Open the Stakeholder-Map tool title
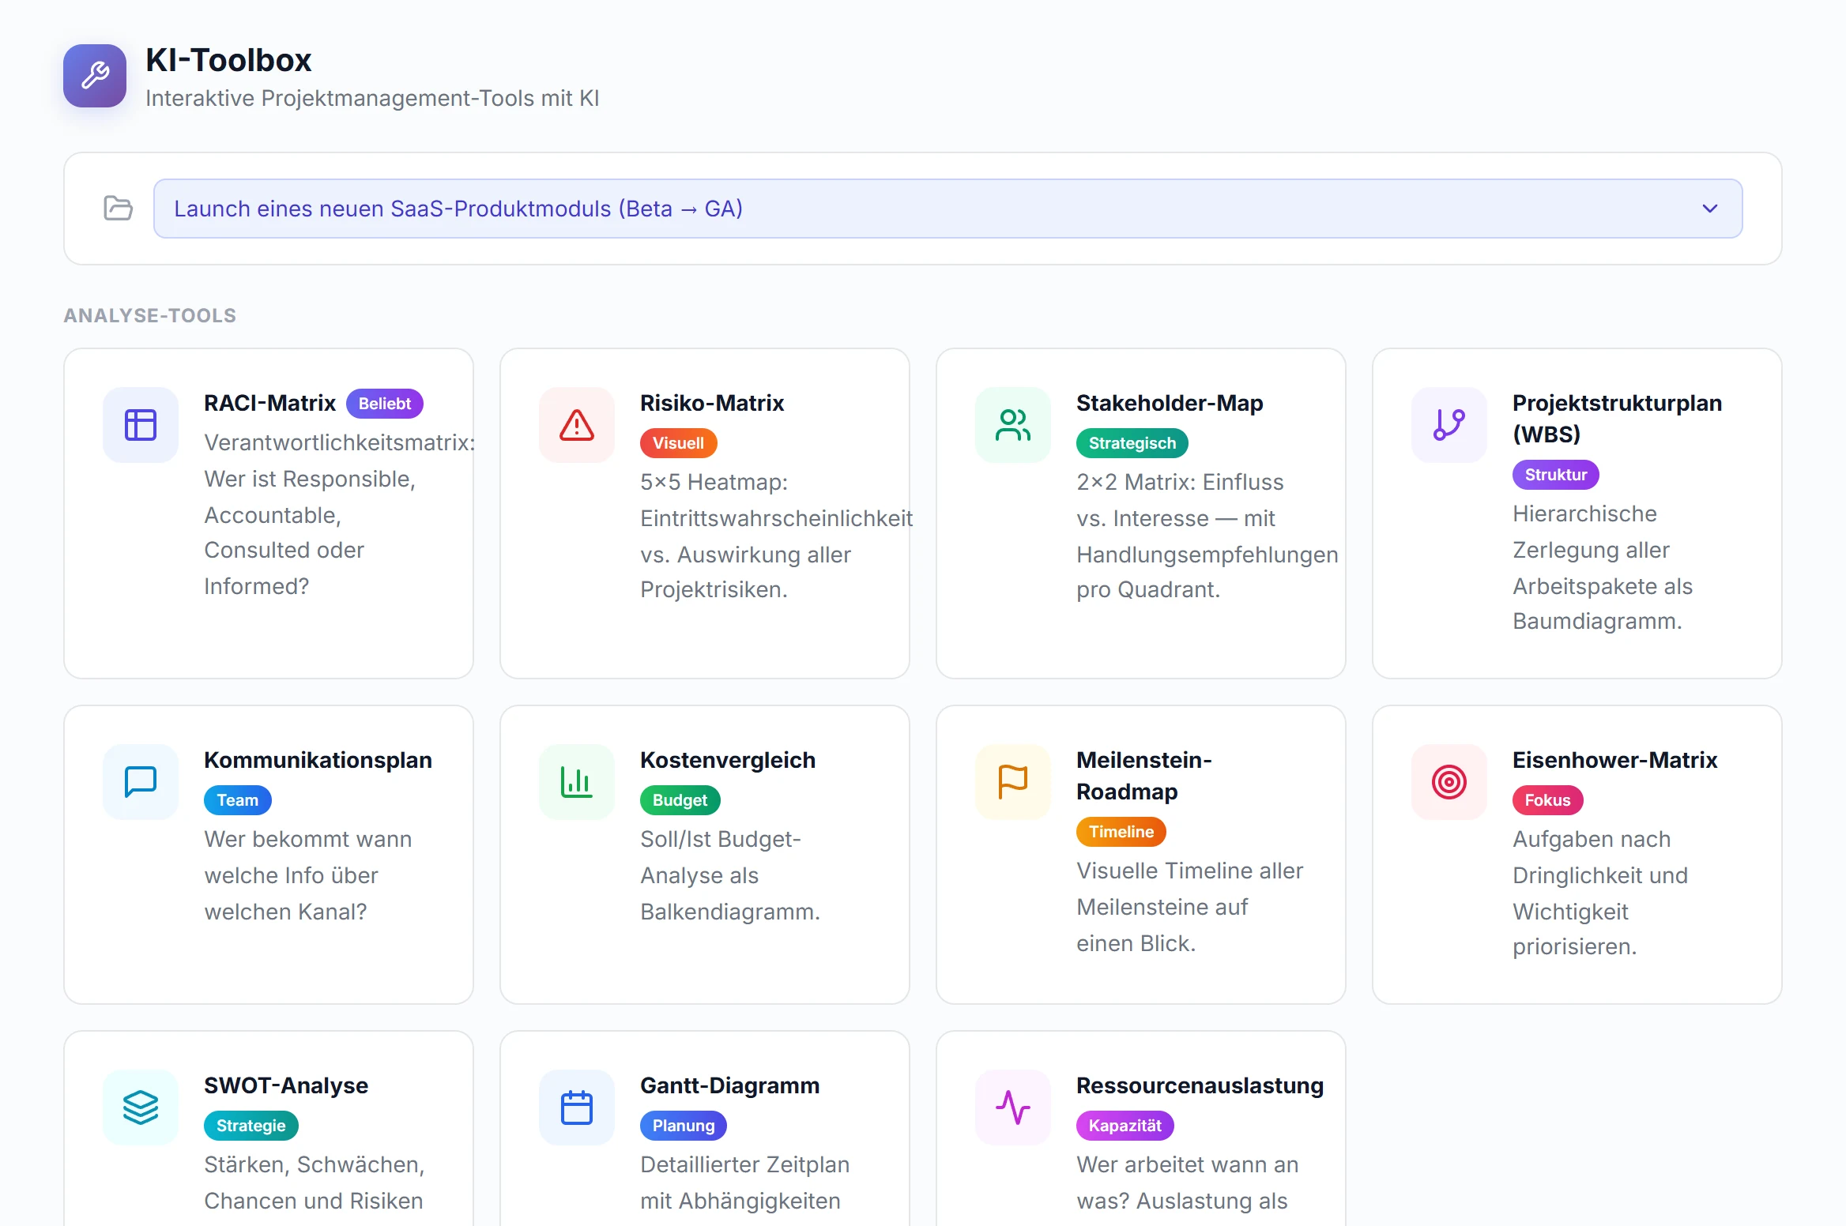1846x1226 pixels. pos(1170,403)
